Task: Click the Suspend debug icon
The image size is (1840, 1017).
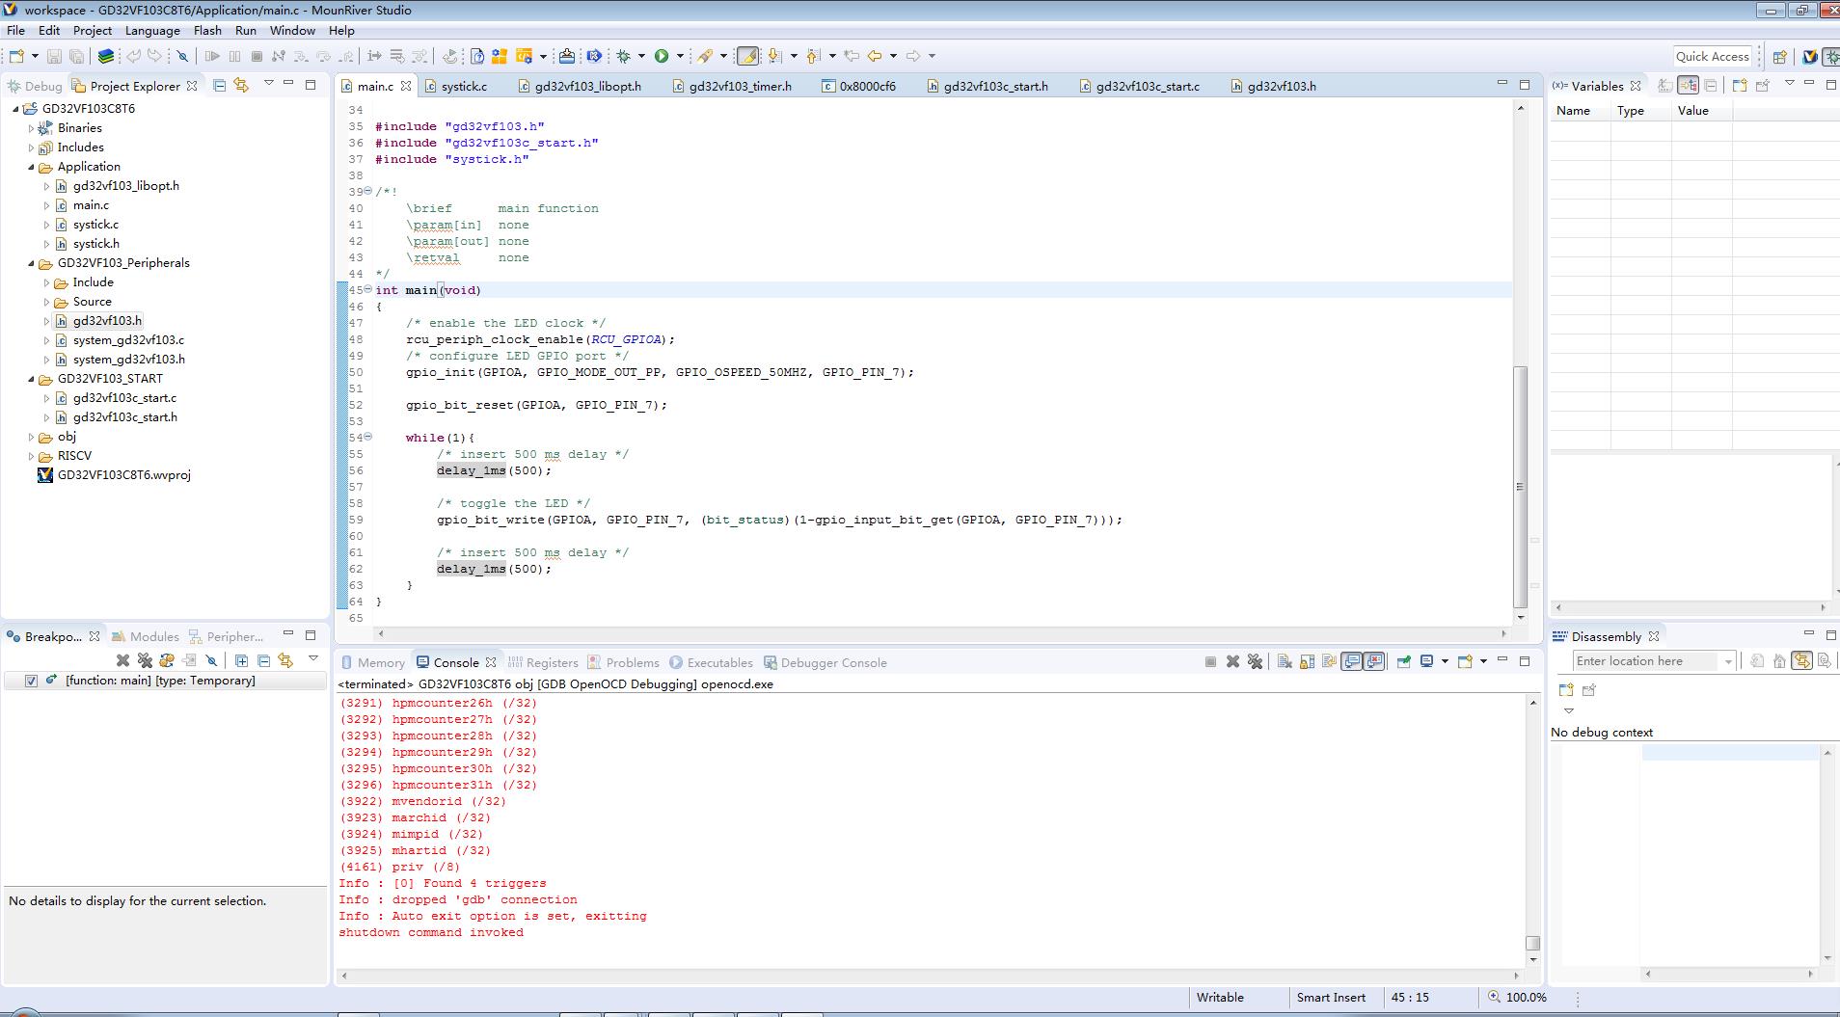Action: click(x=234, y=56)
